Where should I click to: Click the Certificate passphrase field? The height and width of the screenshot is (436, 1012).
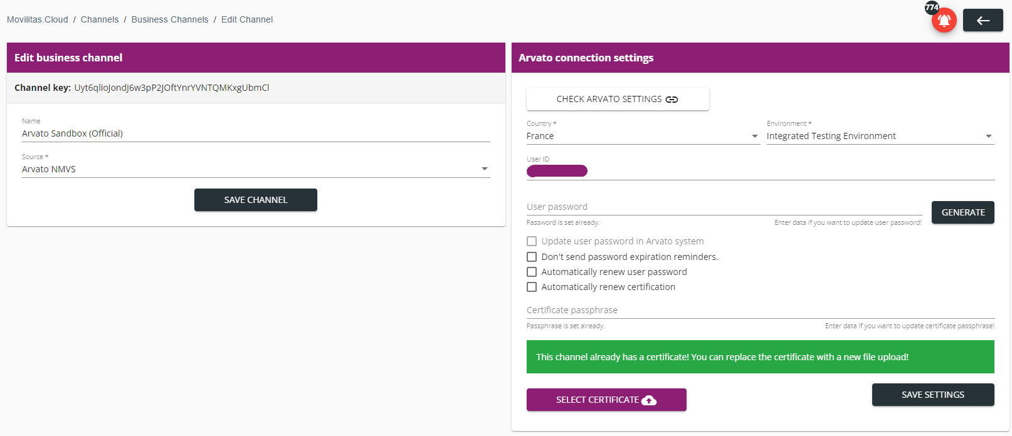coord(760,310)
